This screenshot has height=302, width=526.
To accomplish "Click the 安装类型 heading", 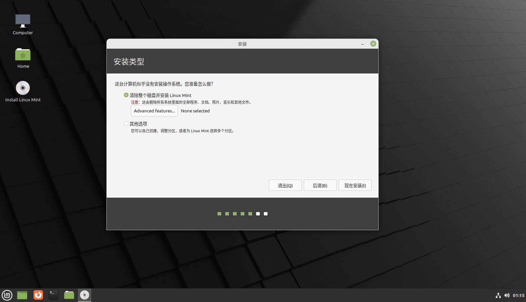I will [129, 61].
